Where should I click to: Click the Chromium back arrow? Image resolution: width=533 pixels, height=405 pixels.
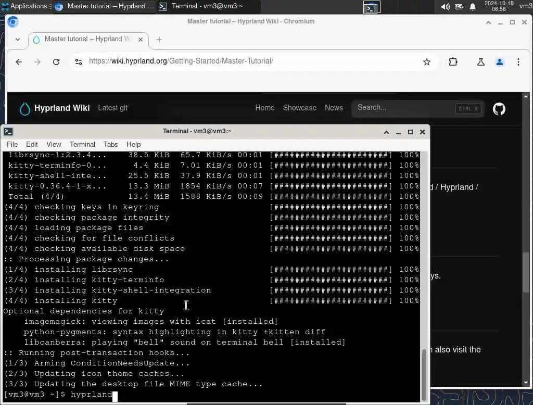click(19, 62)
